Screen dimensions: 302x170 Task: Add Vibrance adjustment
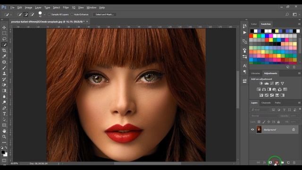pos(282,84)
